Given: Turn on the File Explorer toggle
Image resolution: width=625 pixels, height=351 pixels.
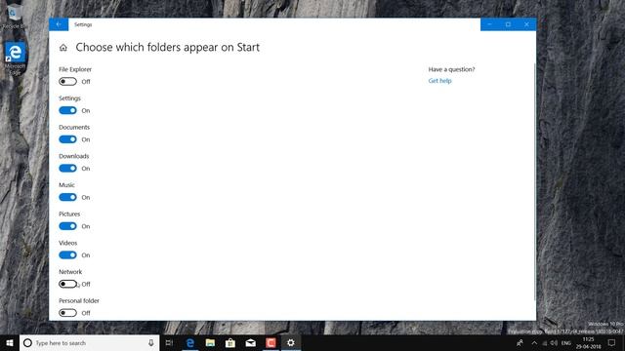Looking at the screenshot, I should click(67, 82).
